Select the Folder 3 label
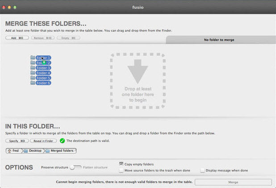The height and width of the screenshot is (188, 276). [x=43, y=68]
